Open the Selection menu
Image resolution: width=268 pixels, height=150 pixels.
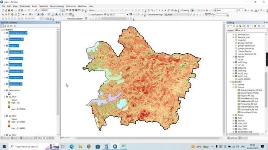(44, 6)
